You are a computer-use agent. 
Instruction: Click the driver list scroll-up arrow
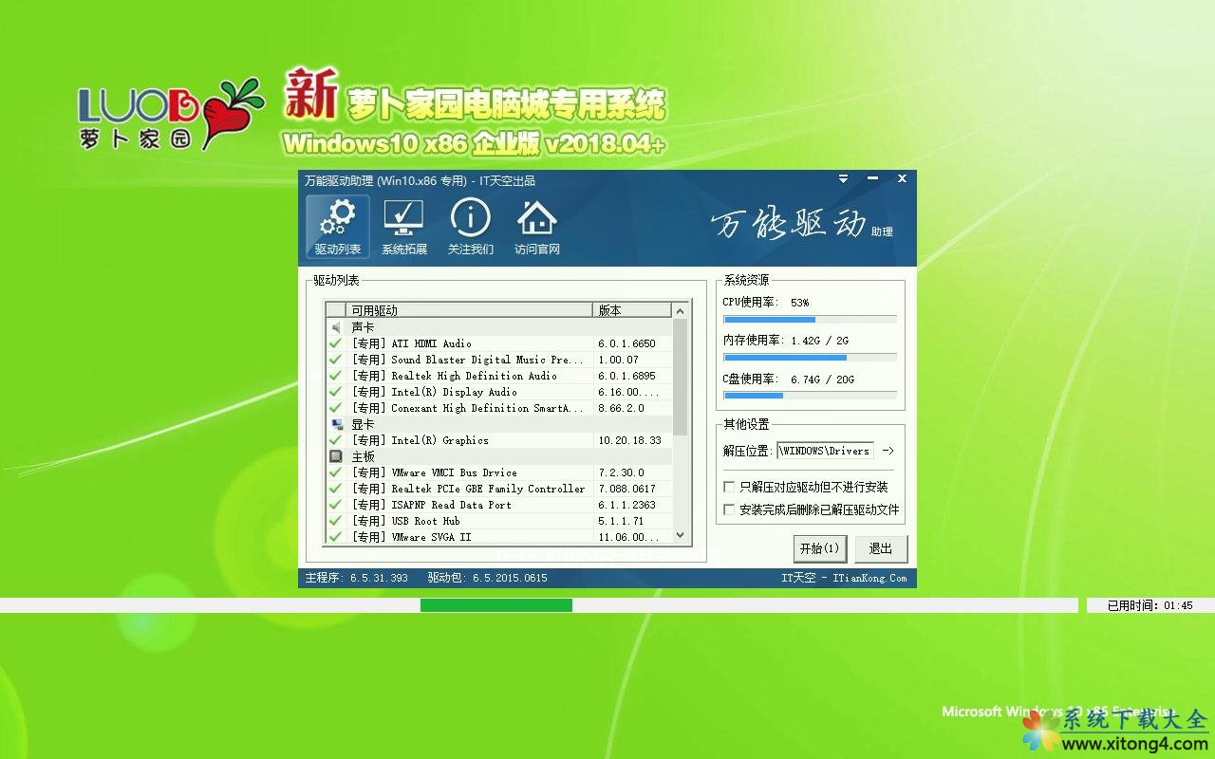[680, 310]
